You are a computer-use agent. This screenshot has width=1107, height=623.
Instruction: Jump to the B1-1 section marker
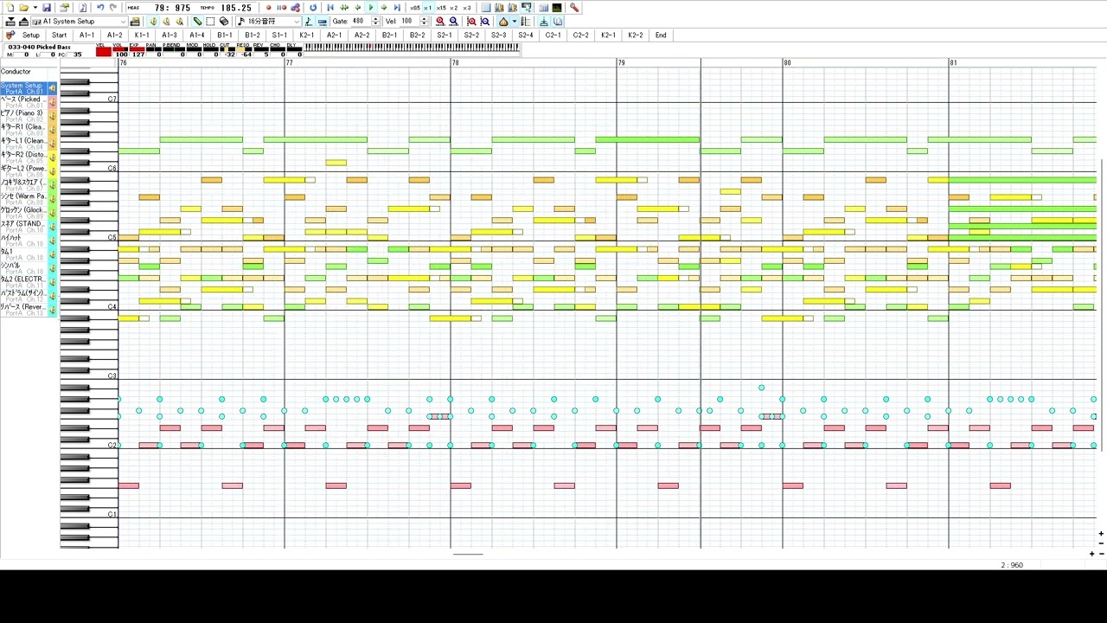[x=225, y=35]
